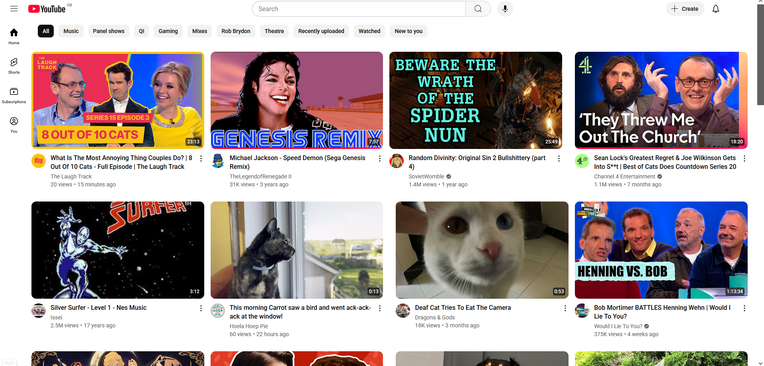Viewport: 764px width, 366px height.
Task: Open Channel 4 Entertainment channel link
Action: [624, 176]
